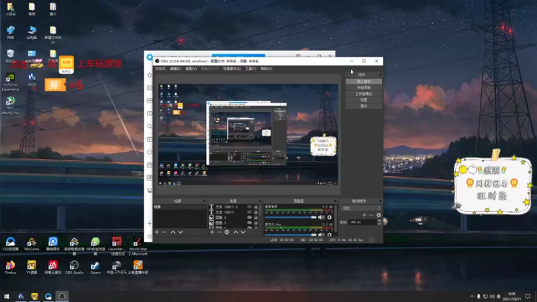Click the Settings button in Controls

point(364,100)
